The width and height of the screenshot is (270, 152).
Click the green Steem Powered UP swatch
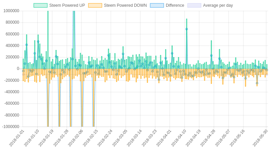[41, 5]
